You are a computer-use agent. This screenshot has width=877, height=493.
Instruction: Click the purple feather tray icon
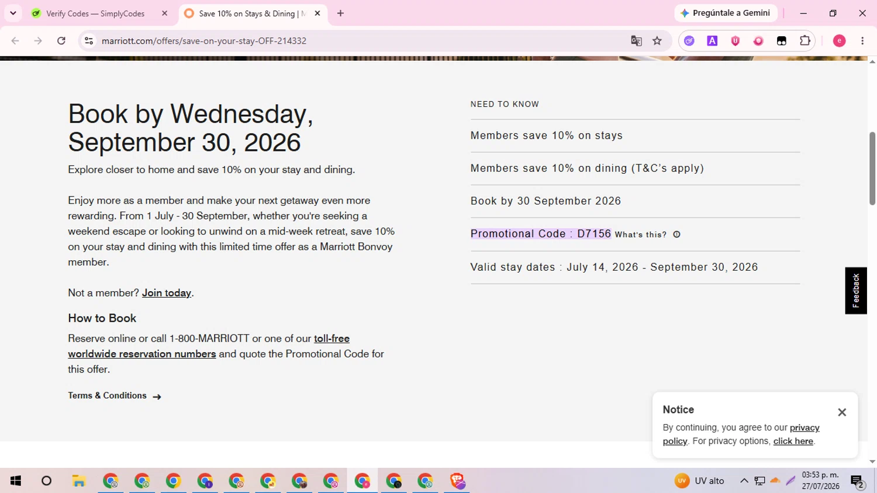click(x=790, y=481)
